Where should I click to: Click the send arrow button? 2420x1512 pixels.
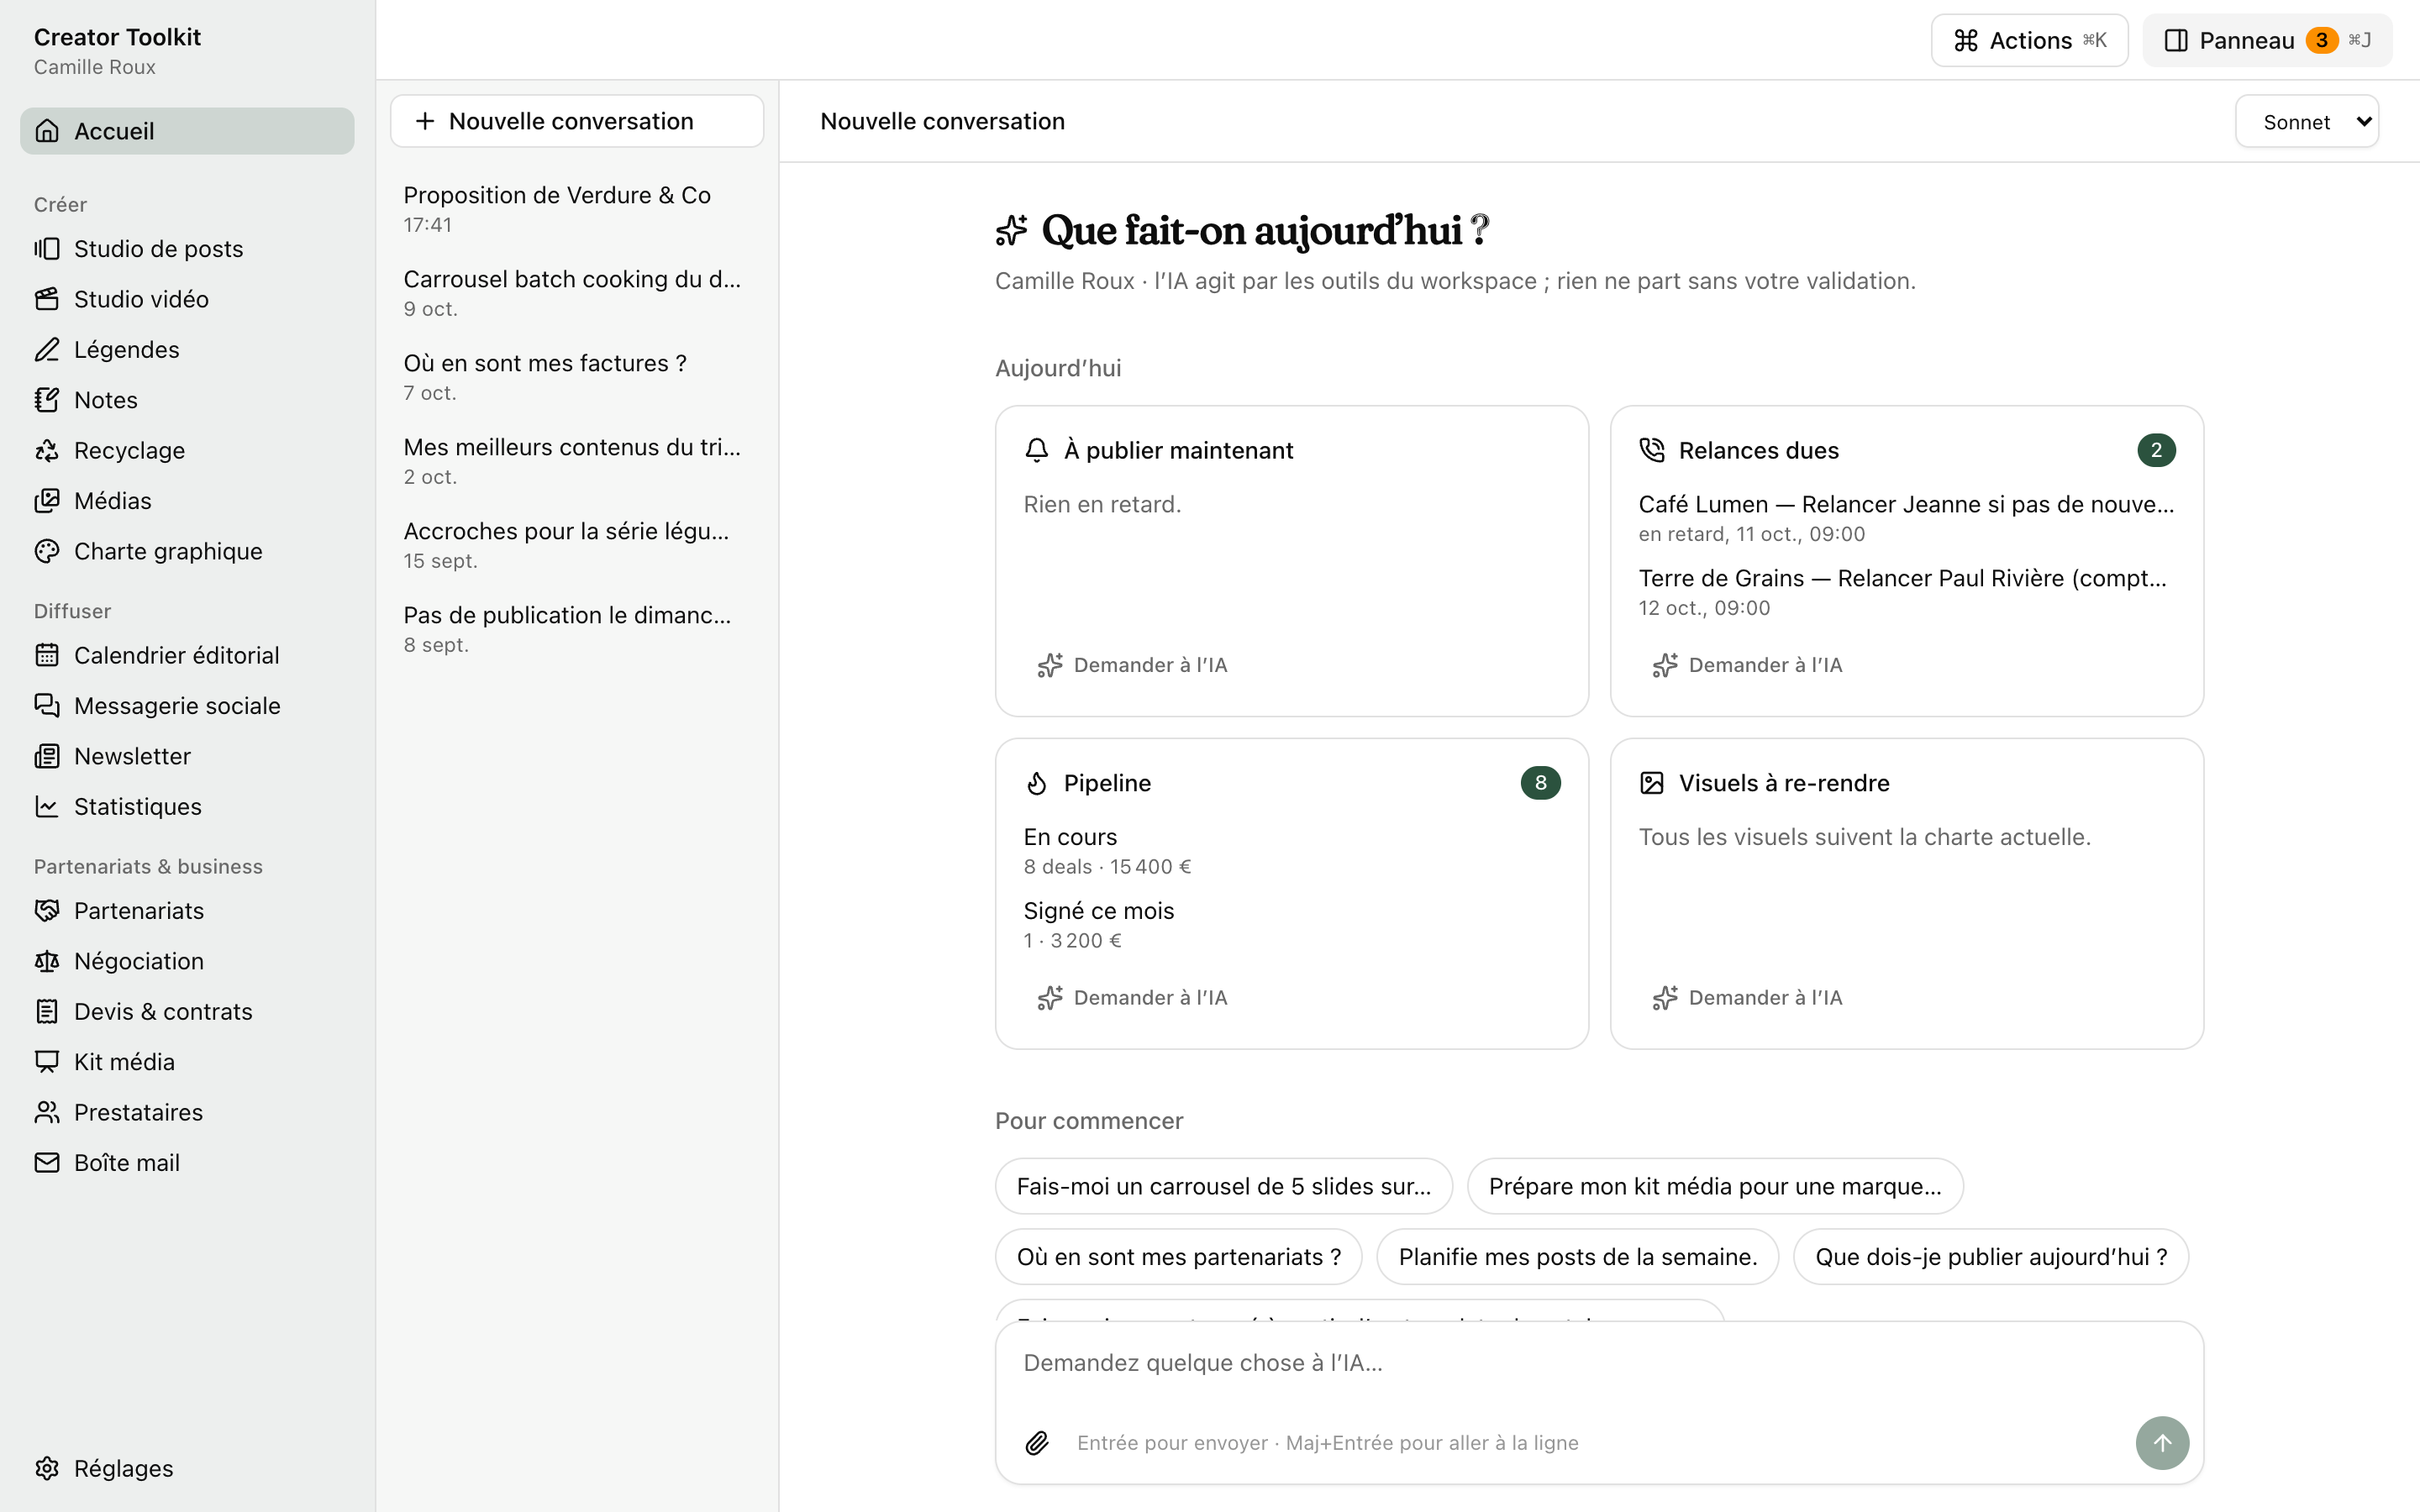pos(2162,1443)
